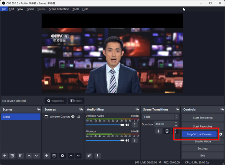Mute Mic/Aux speaker
Screen dimensions: 225x165
coord(127,141)
